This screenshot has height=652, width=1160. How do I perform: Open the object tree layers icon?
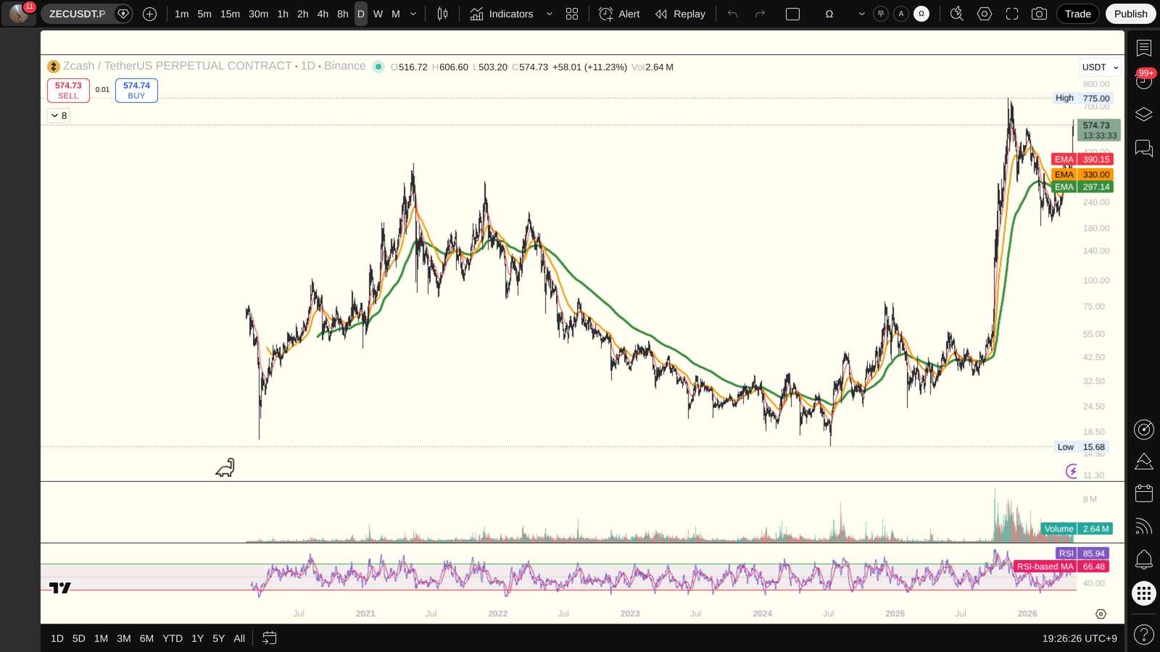tap(1143, 114)
